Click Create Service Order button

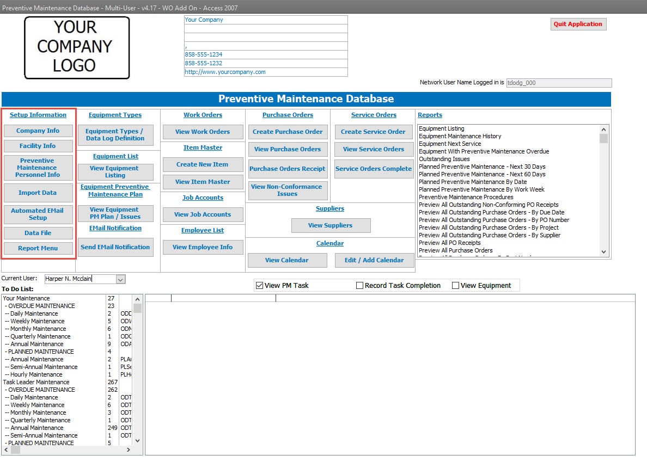pyautogui.click(x=374, y=132)
